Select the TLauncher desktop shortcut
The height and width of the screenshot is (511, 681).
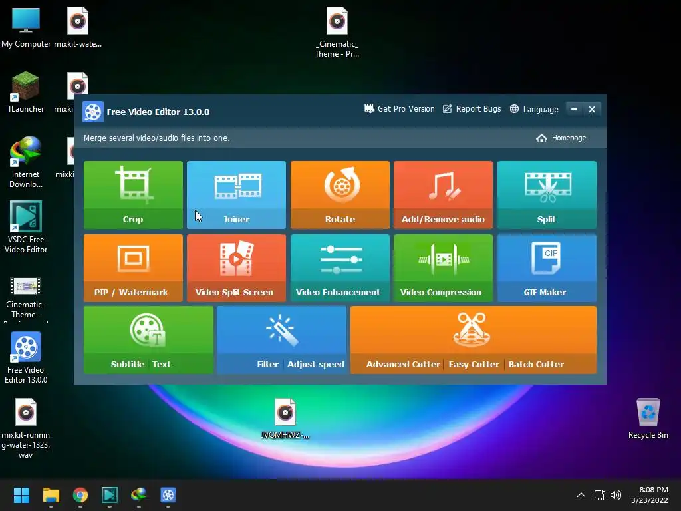[26, 92]
